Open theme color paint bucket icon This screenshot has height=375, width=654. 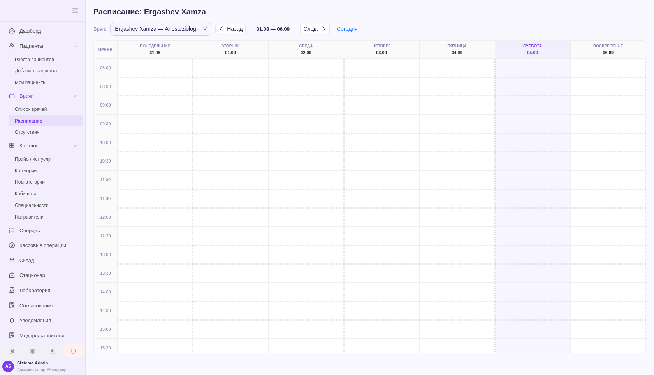(x=53, y=351)
